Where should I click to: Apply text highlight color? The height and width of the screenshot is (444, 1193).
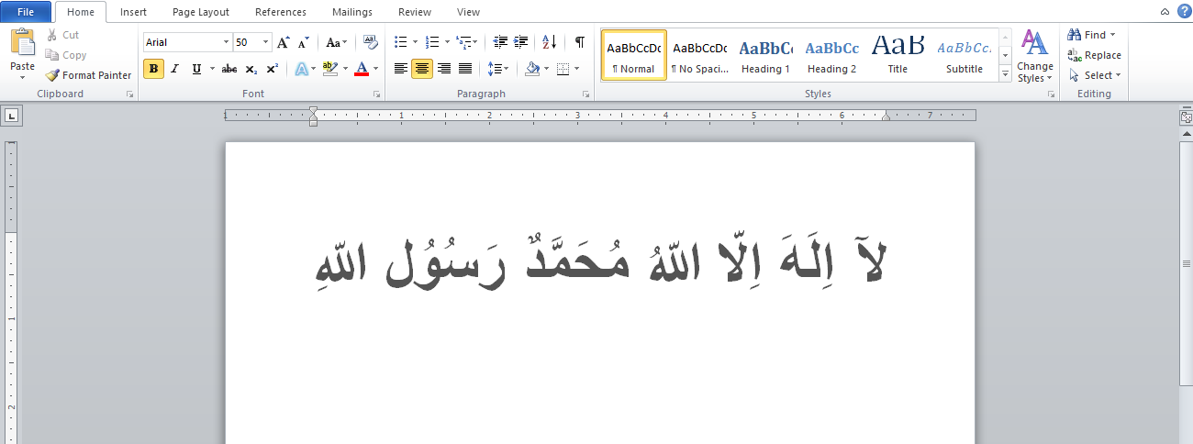pyautogui.click(x=330, y=69)
